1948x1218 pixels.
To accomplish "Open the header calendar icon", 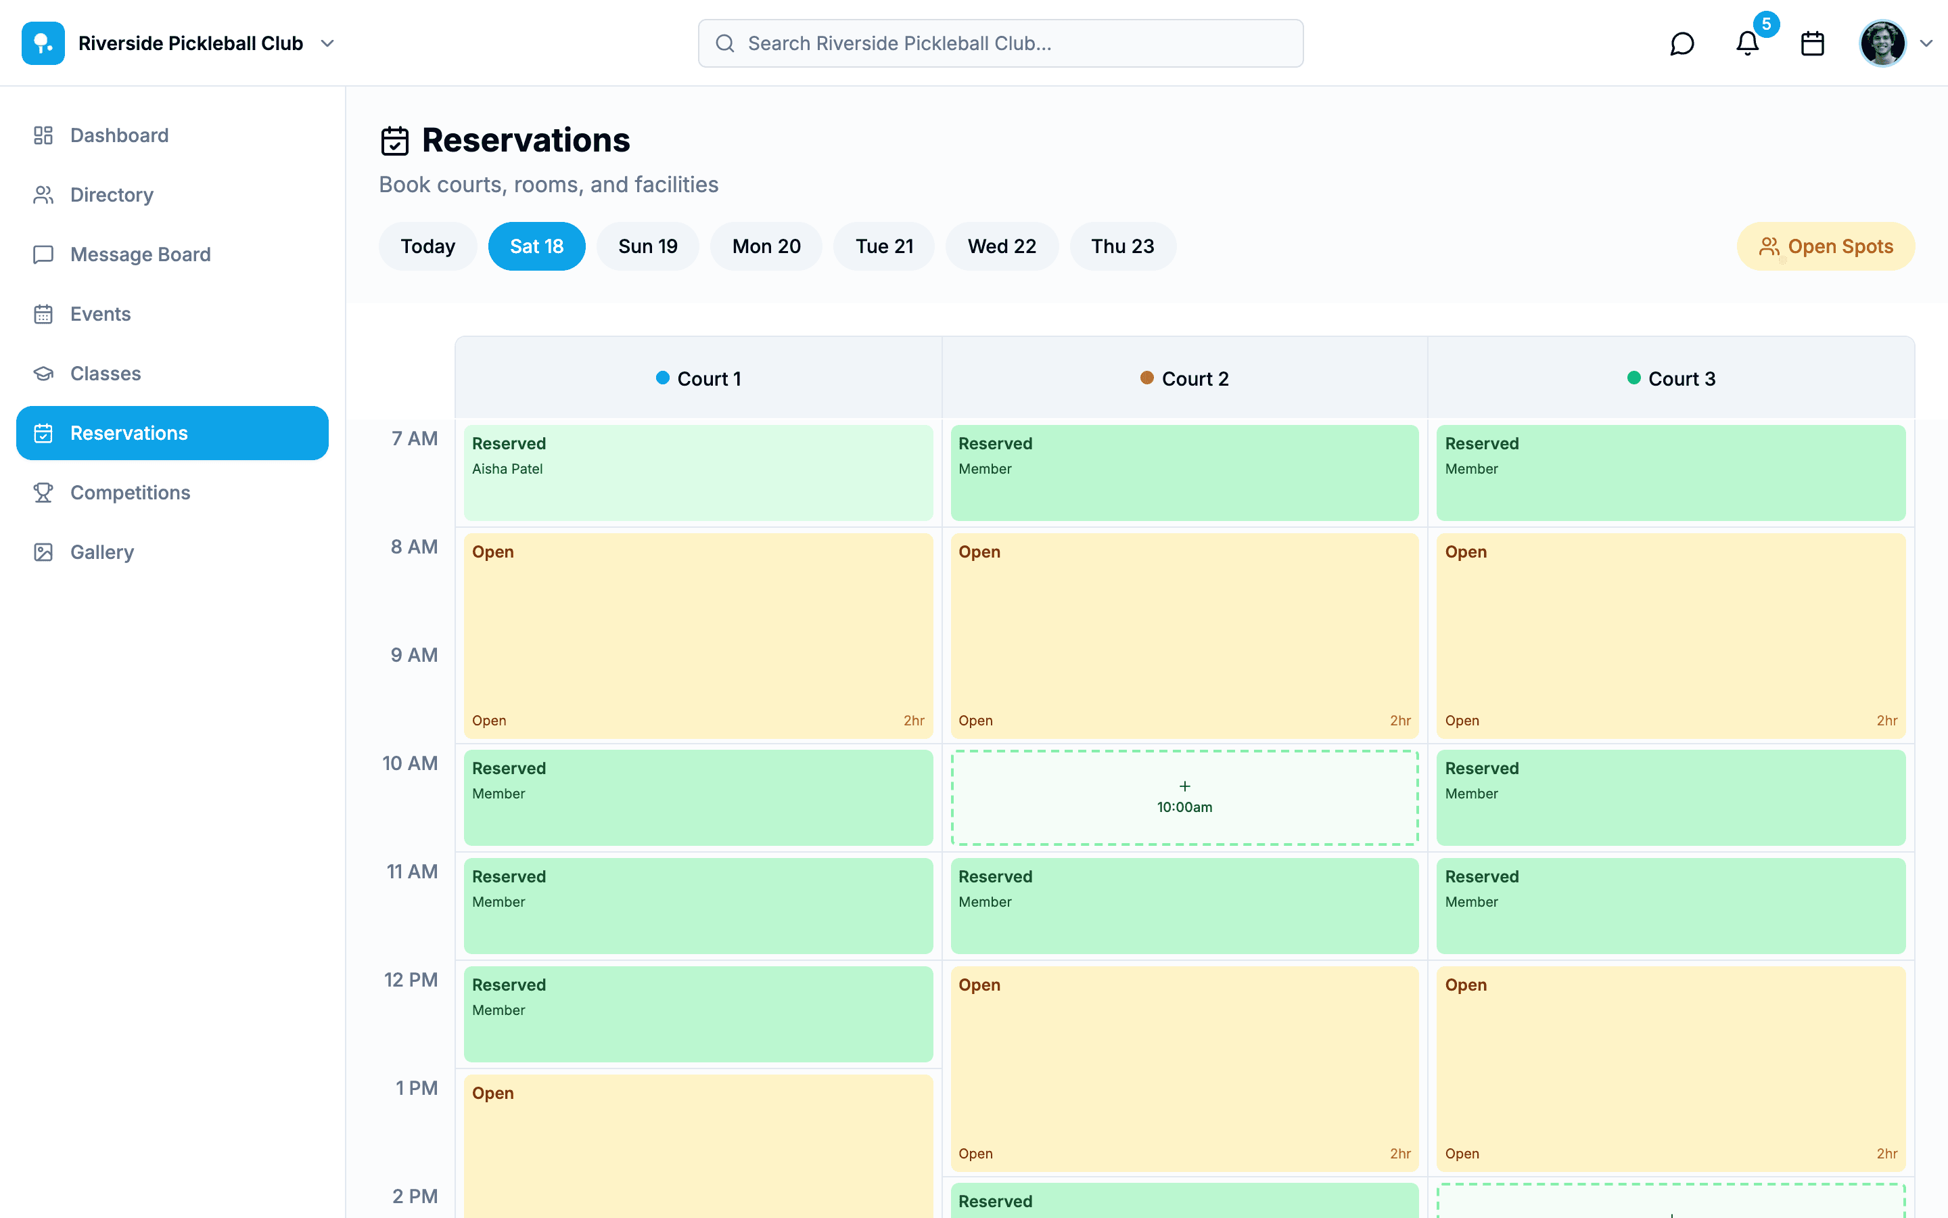I will click(1813, 43).
